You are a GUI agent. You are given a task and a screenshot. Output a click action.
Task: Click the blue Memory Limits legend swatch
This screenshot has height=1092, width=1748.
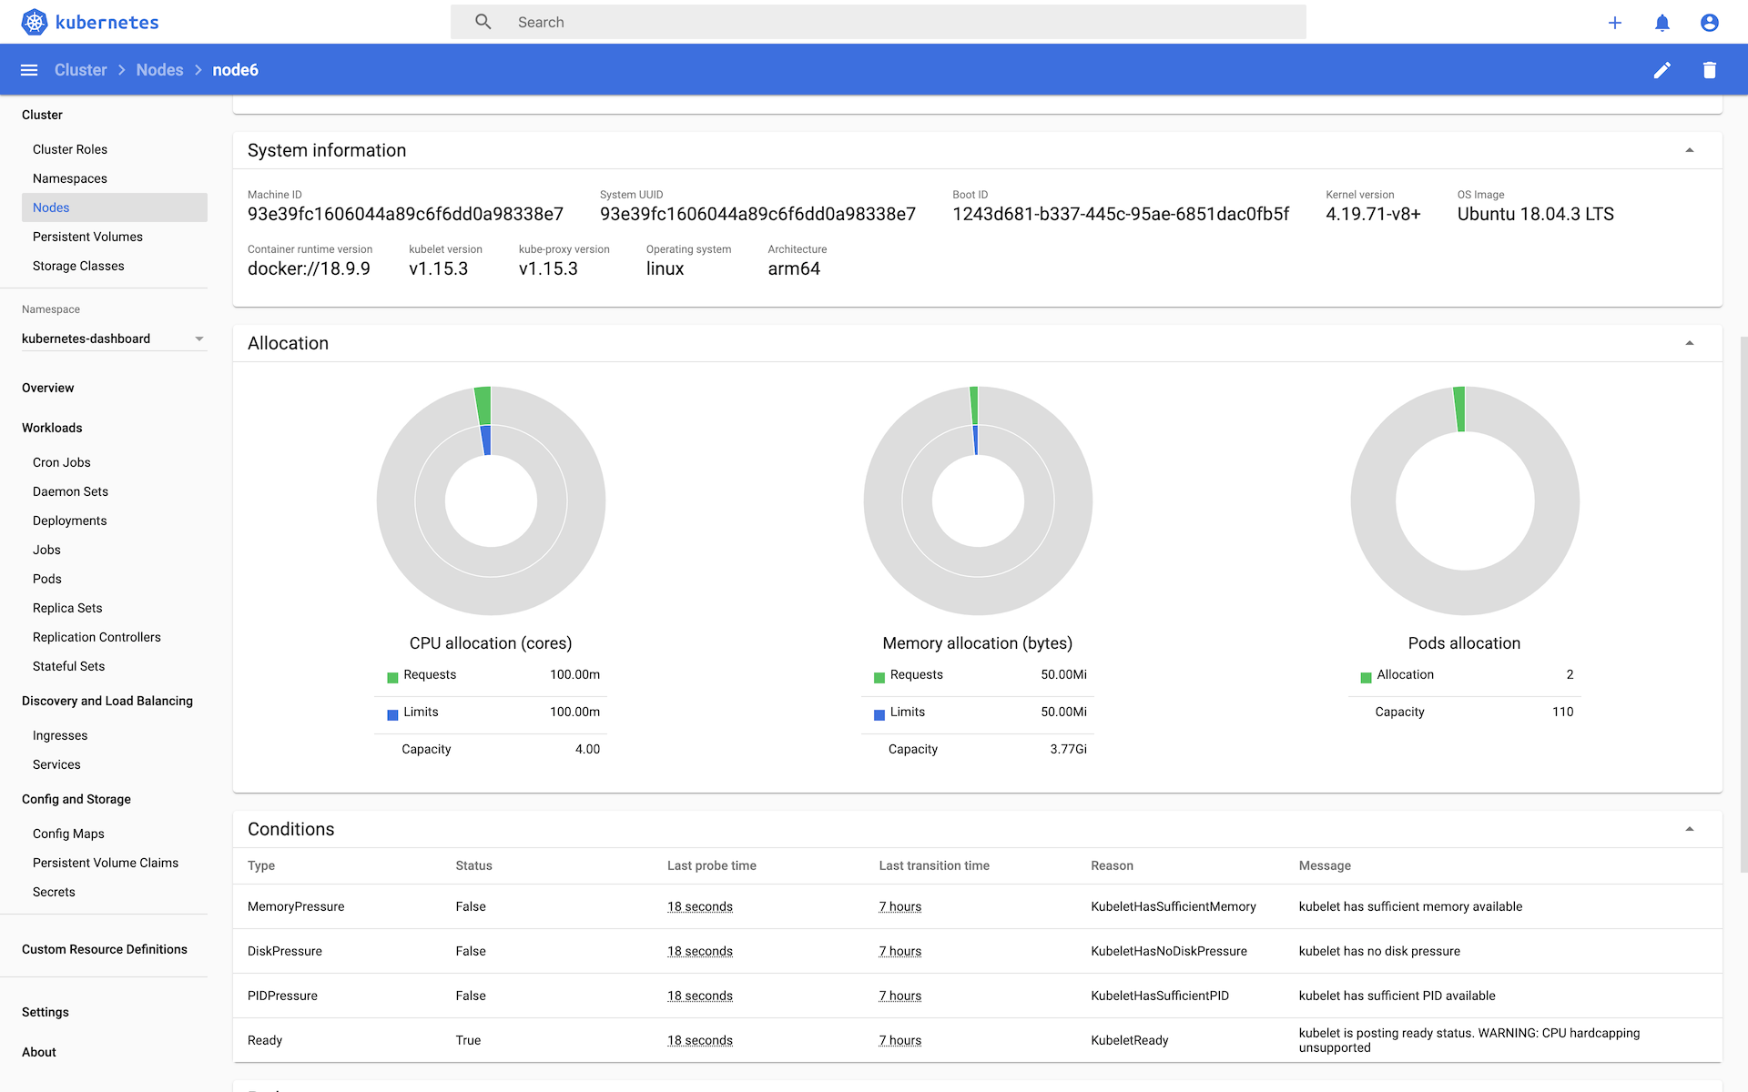click(x=879, y=714)
